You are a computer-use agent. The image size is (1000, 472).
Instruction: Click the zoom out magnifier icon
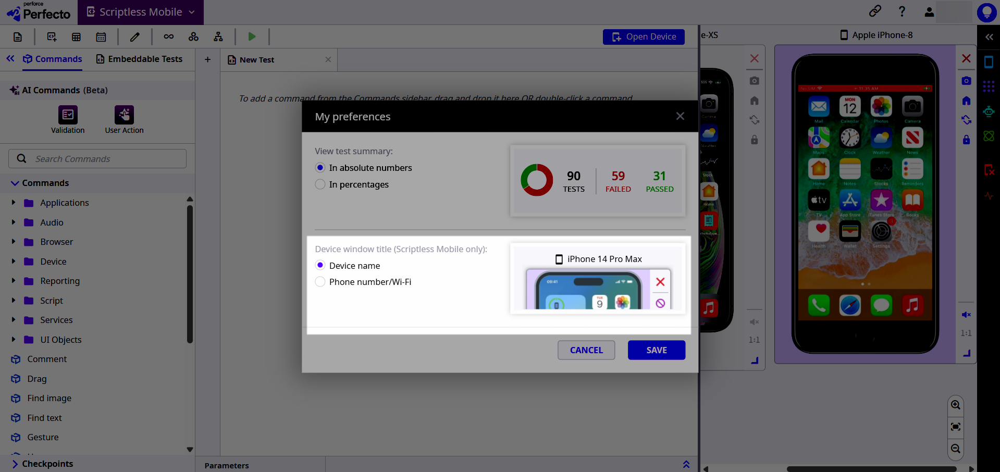click(x=955, y=449)
